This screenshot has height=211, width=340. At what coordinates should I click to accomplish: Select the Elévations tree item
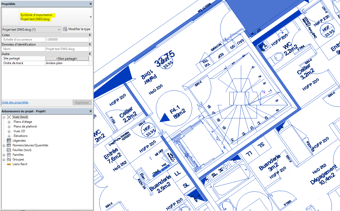[20, 136]
